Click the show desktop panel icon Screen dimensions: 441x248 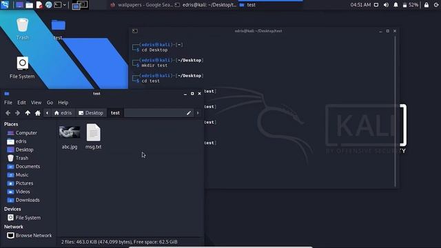pos(19,5)
